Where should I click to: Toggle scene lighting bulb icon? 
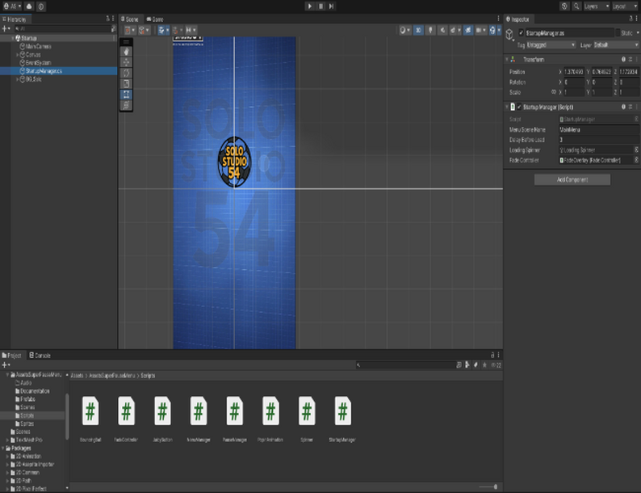(431, 30)
